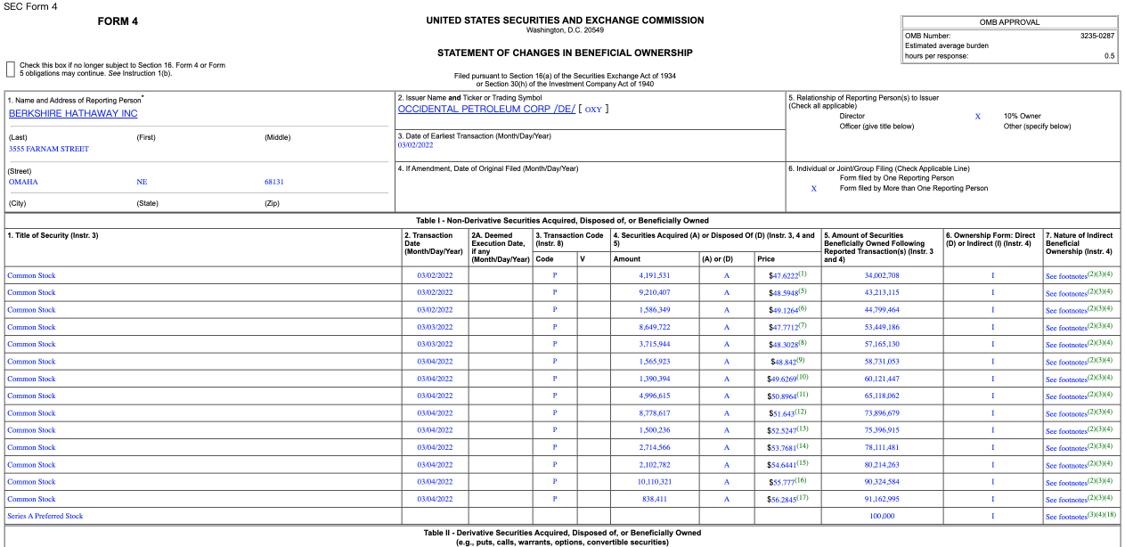
Task: Click the FORM 4 heading
Action: [118, 21]
